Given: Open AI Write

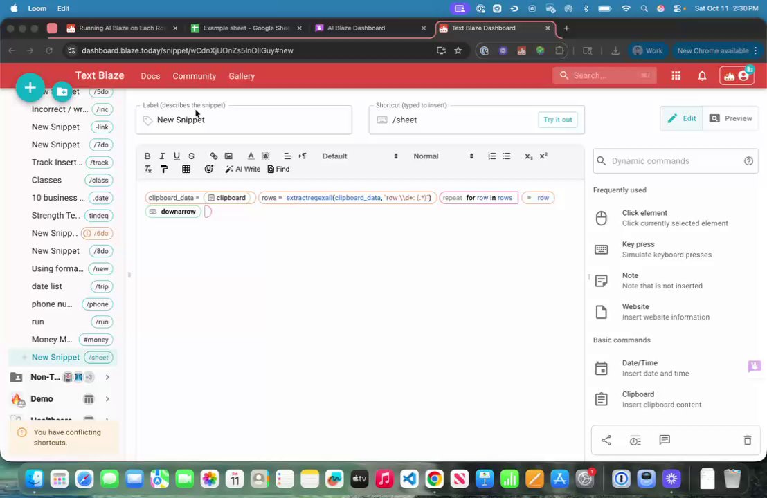Looking at the screenshot, I should 242,169.
